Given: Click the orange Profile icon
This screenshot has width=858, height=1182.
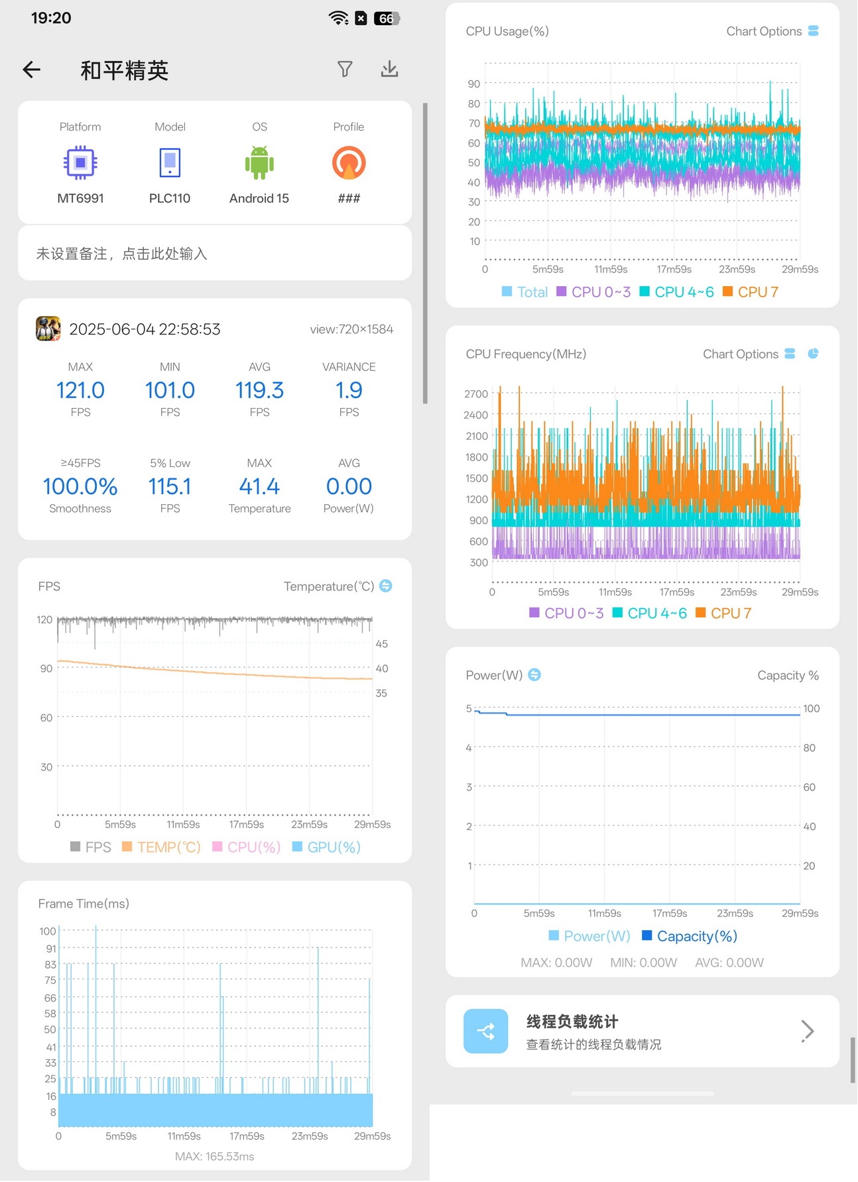Looking at the screenshot, I should [x=349, y=162].
